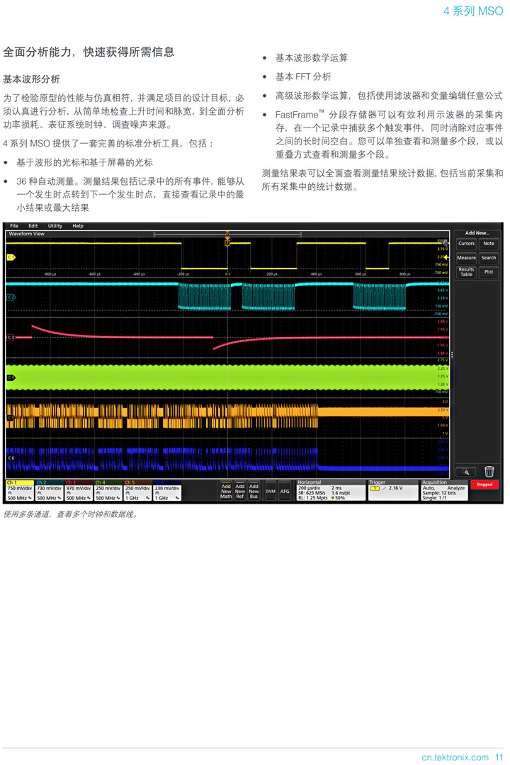Add a new Note
Screen dimensions: 510x765
pos(489,244)
